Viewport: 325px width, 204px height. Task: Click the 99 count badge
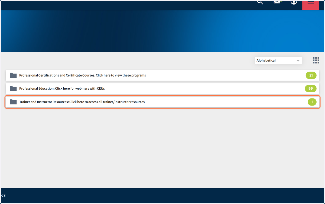click(311, 89)
